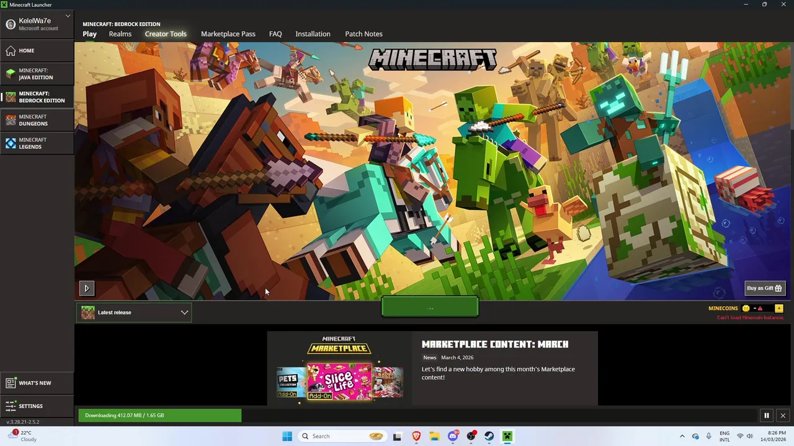The height and width of the screenshot is (446, 794).
Task: Click the Marketplace news thumbnail image
Action: click(339, 368)
